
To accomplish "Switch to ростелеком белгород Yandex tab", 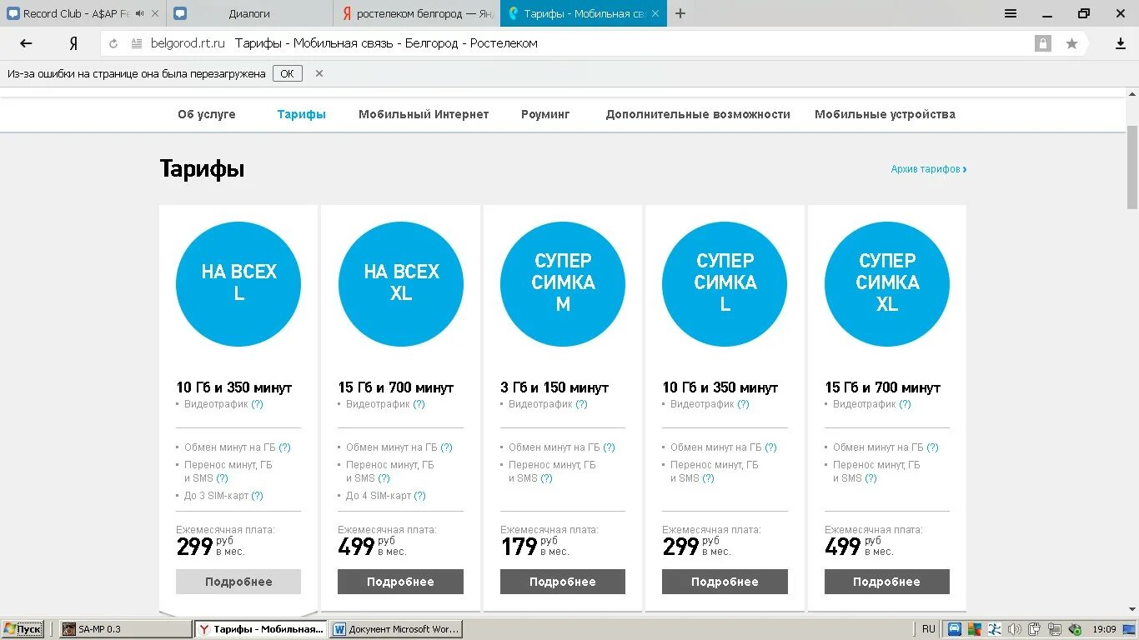I will pyautogui.click(x=417, y=13).
